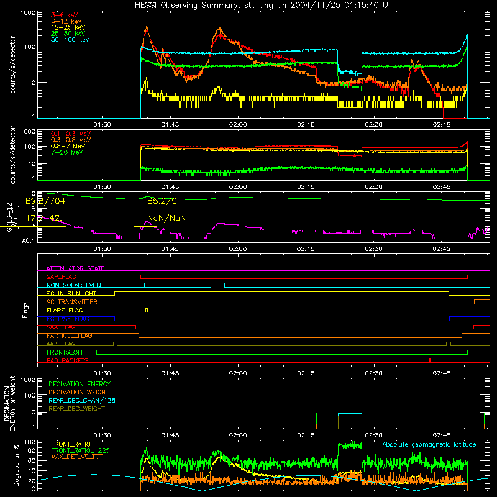Click the DECIMATION_ENERGY legend label
The height and width of the screenshot is (497, 497).
point(80,384)
